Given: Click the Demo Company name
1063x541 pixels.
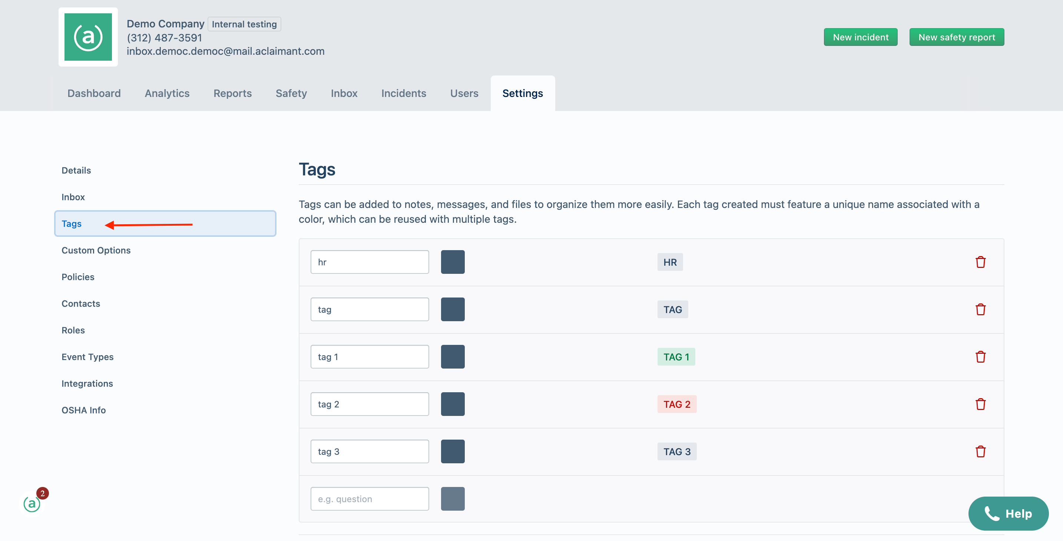Looking at the screenshot, I should coord(165,24).
